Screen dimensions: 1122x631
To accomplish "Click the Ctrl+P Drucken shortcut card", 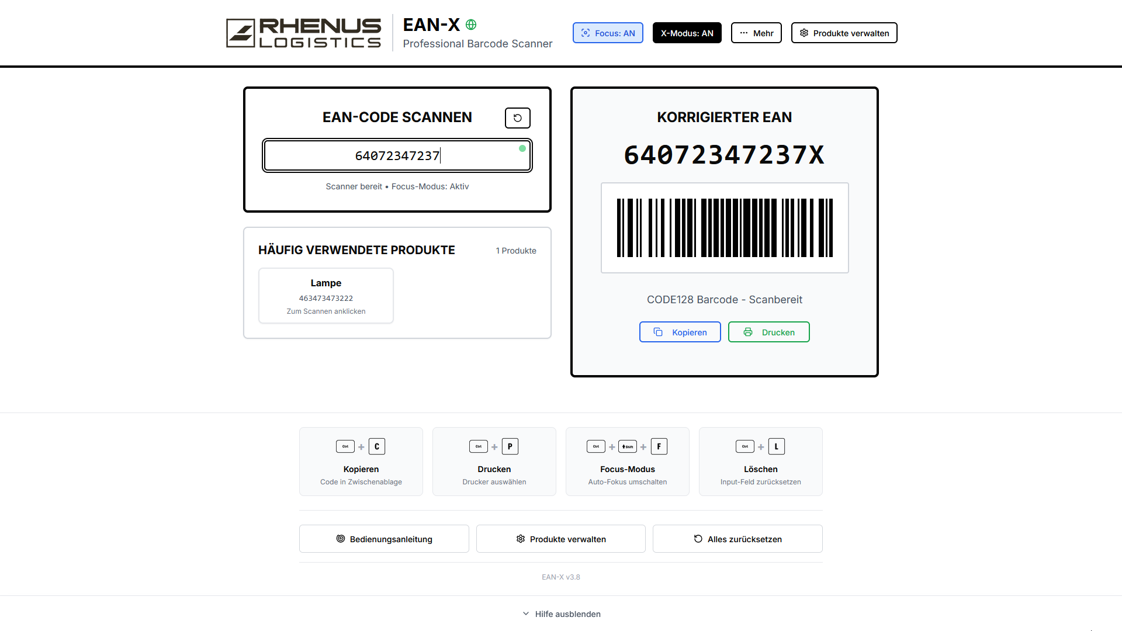I will pos(494,462).
